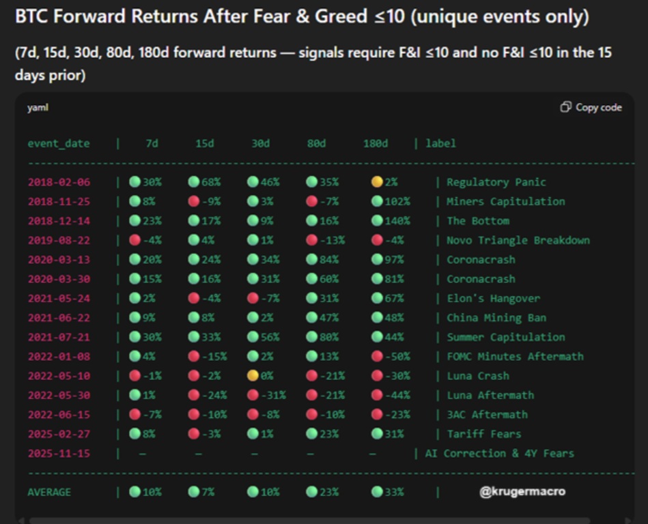648x524 pixels.
Task: Click the yellow circle in the Luna Crash row
Action: pos(253,376)
